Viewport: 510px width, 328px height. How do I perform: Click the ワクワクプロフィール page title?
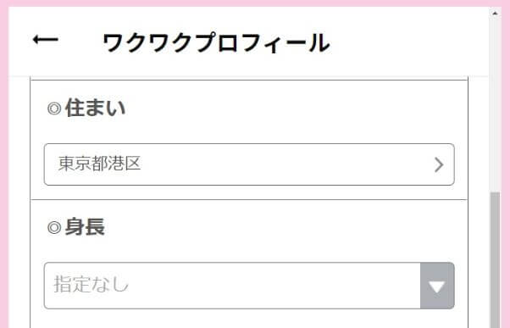coord(216,42)
